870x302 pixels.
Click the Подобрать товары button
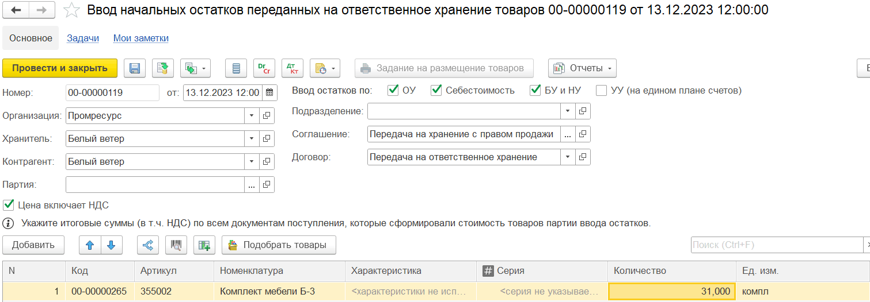click(279, 245)
